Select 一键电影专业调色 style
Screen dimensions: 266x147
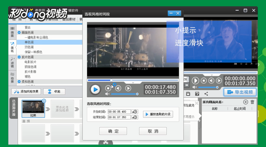(36, 38)
